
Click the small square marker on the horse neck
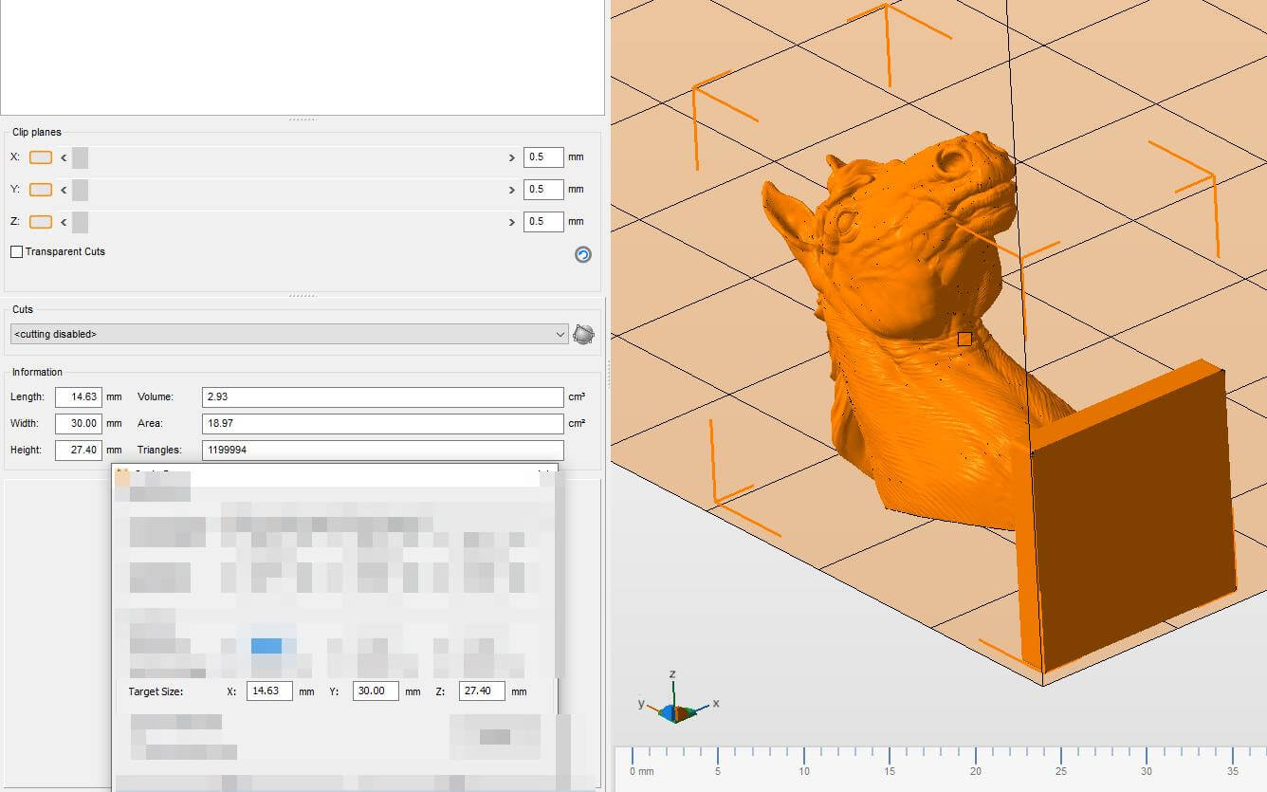[964, 339]
